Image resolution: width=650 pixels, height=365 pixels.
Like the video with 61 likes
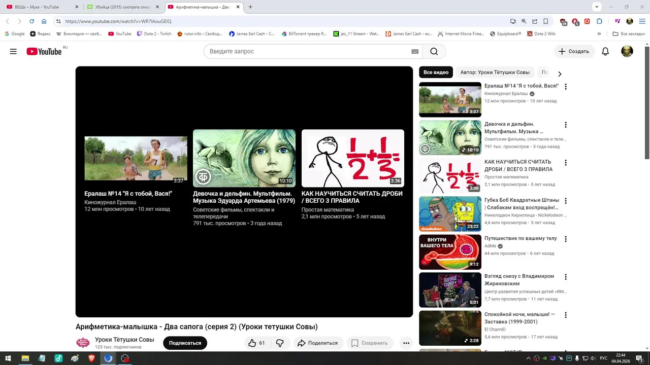pyautogui.click(x=256, y=343)
